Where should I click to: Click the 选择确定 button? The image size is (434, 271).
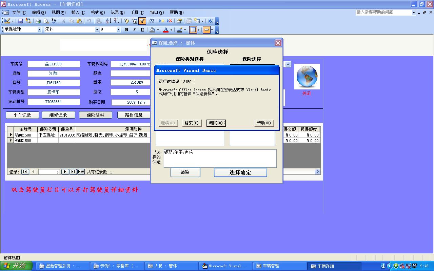240,172
